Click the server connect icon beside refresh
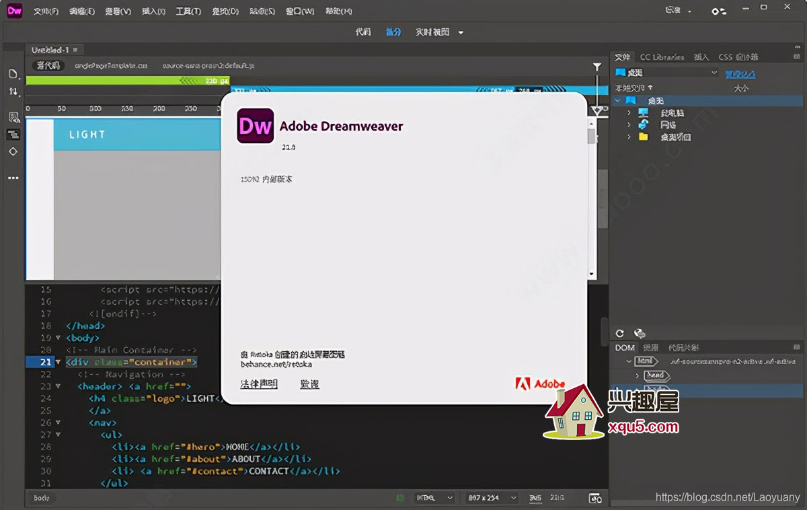The image size is (807, 510). [x=640, y=333]
